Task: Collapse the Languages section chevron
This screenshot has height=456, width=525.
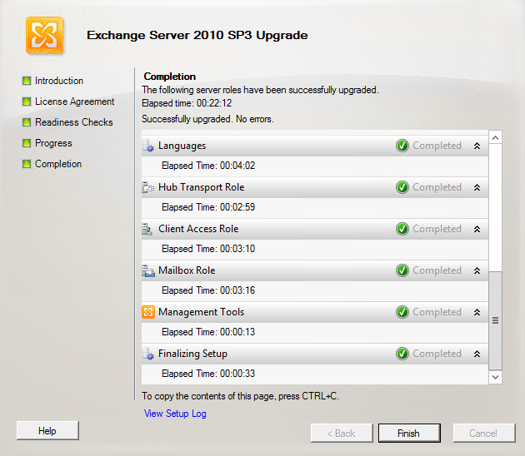Action: 477,146
